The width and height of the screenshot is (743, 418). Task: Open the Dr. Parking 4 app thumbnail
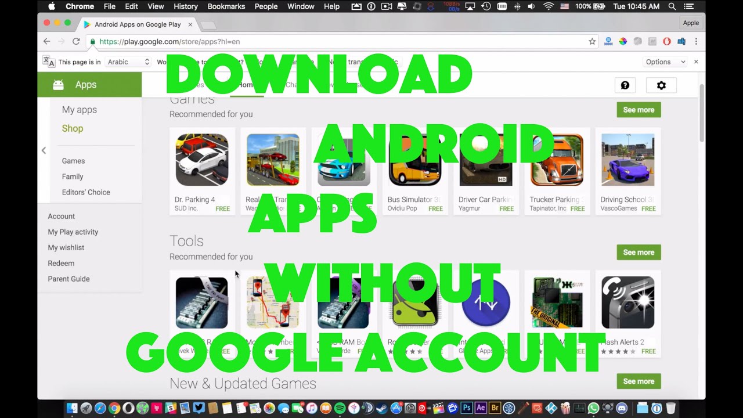(202, 160)
